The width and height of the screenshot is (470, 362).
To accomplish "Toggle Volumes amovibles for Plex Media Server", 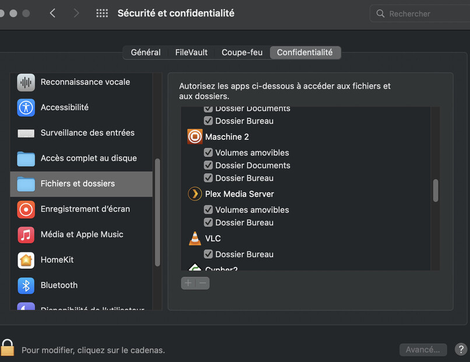I will 208,210.
